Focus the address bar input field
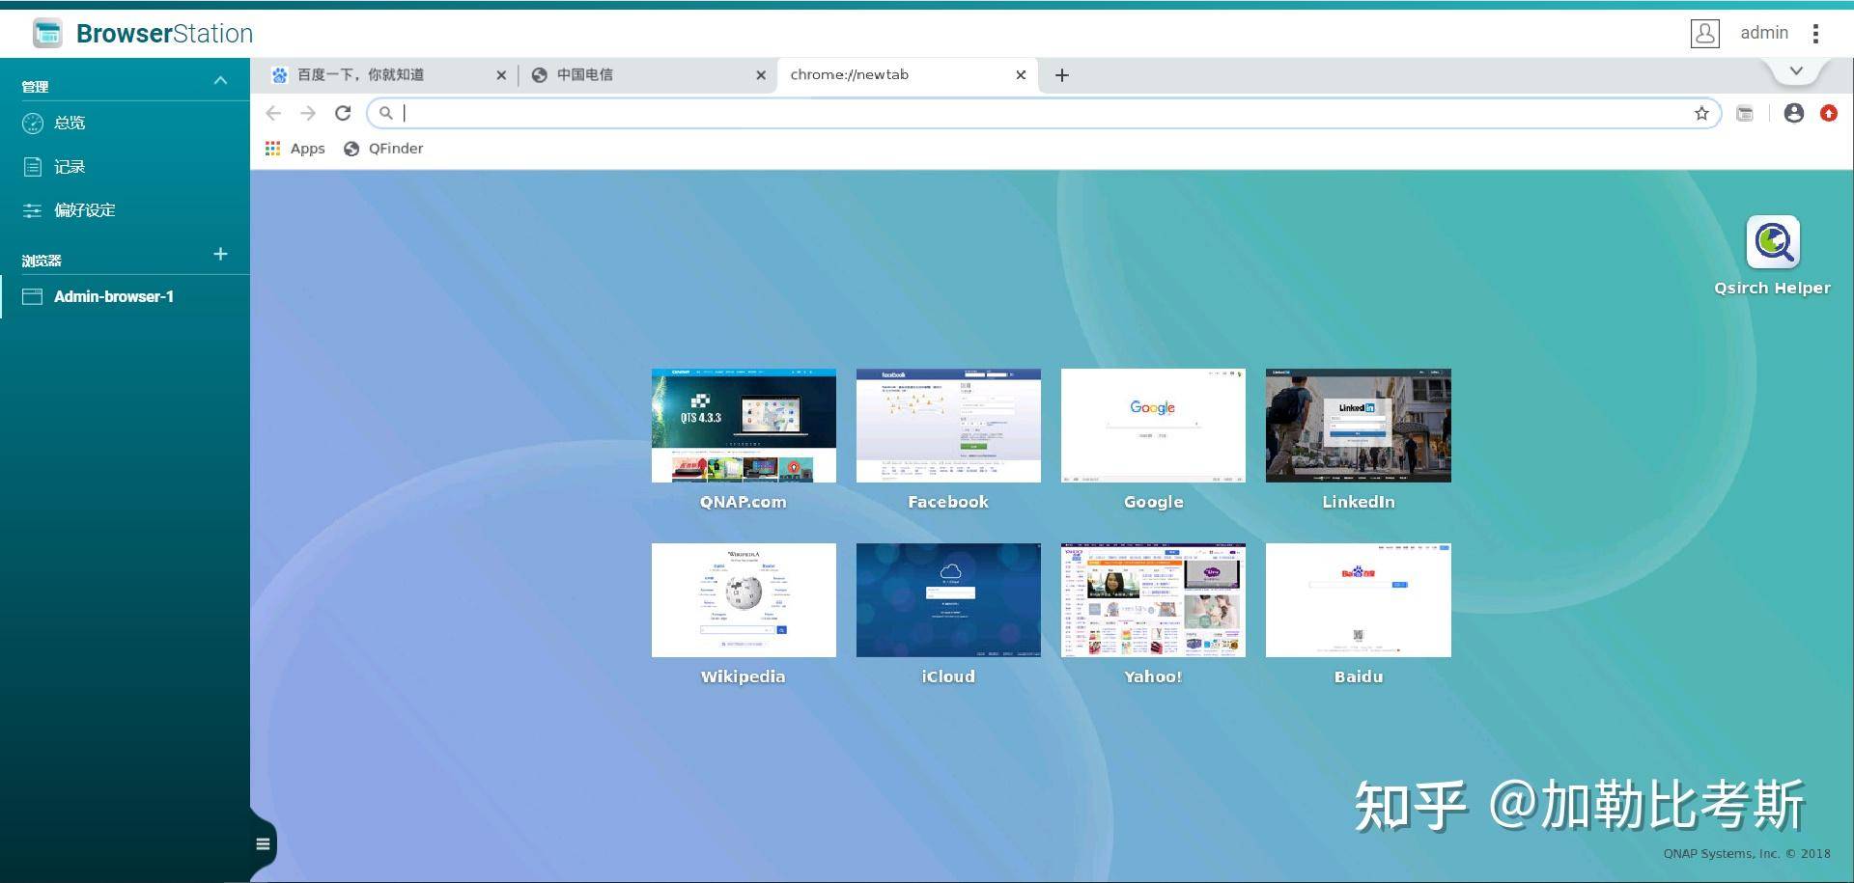 (1043, 113)
